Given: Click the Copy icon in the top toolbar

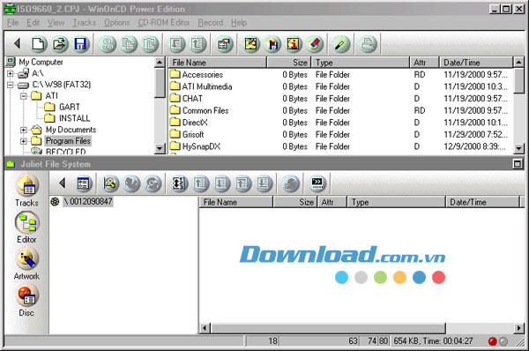Looking at the screenshot, I should pyautogui.click(x=129, y=44).
